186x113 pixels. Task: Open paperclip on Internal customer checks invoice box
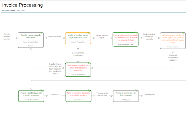183,33
